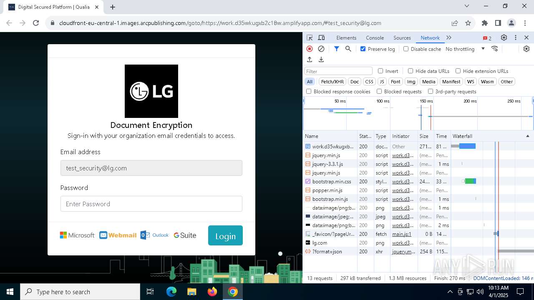Sort by the Waterfall column arrow
This screenshot has height=300, width=534.
point(527,136)
